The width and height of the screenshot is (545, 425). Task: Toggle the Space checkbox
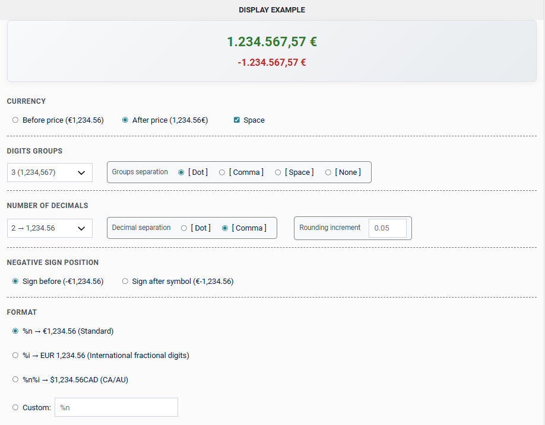click(x=237, y=120)
